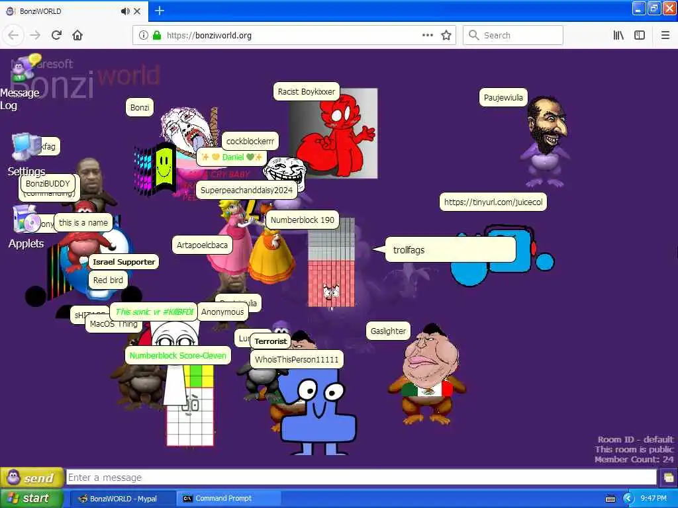The image size is (678, 508).
Task: Click the Superpeachanddaisy2024 name tag
Action: pos(246,190)
